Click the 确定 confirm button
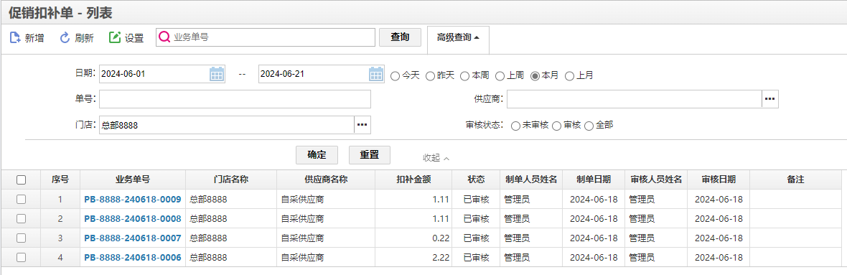 coord(317,154)
